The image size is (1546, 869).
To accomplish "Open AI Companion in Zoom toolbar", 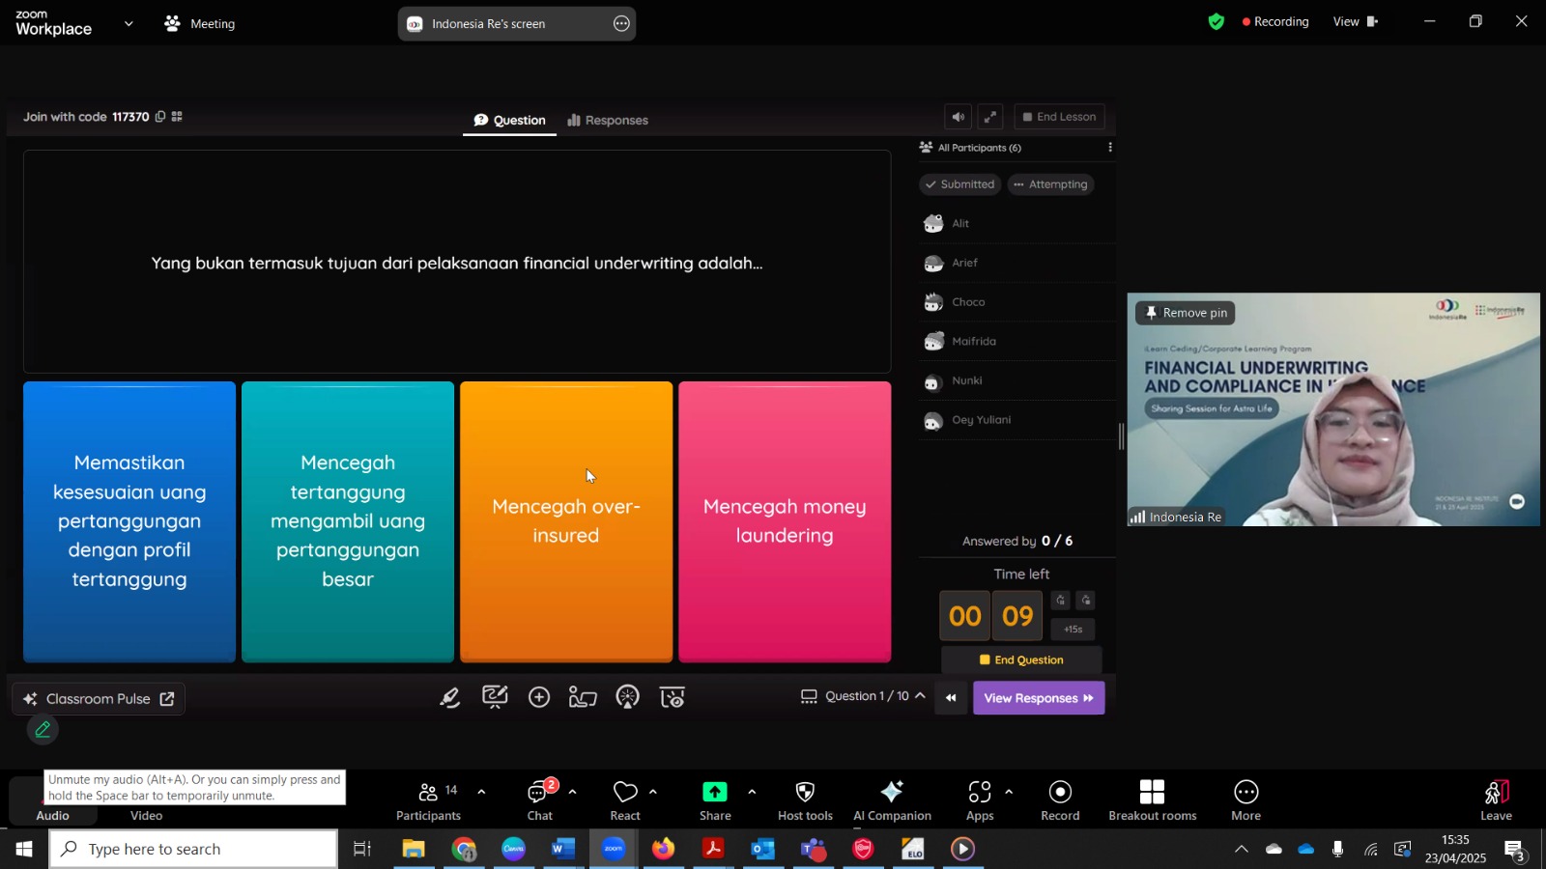I will [892, 800].
